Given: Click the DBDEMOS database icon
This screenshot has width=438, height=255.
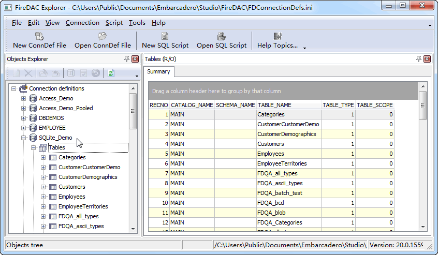Looking at the screenshot, I should tap(33, 118).
